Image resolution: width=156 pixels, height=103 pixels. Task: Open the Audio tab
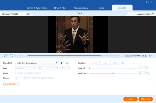pyautogui.click(x=102, y=8)
